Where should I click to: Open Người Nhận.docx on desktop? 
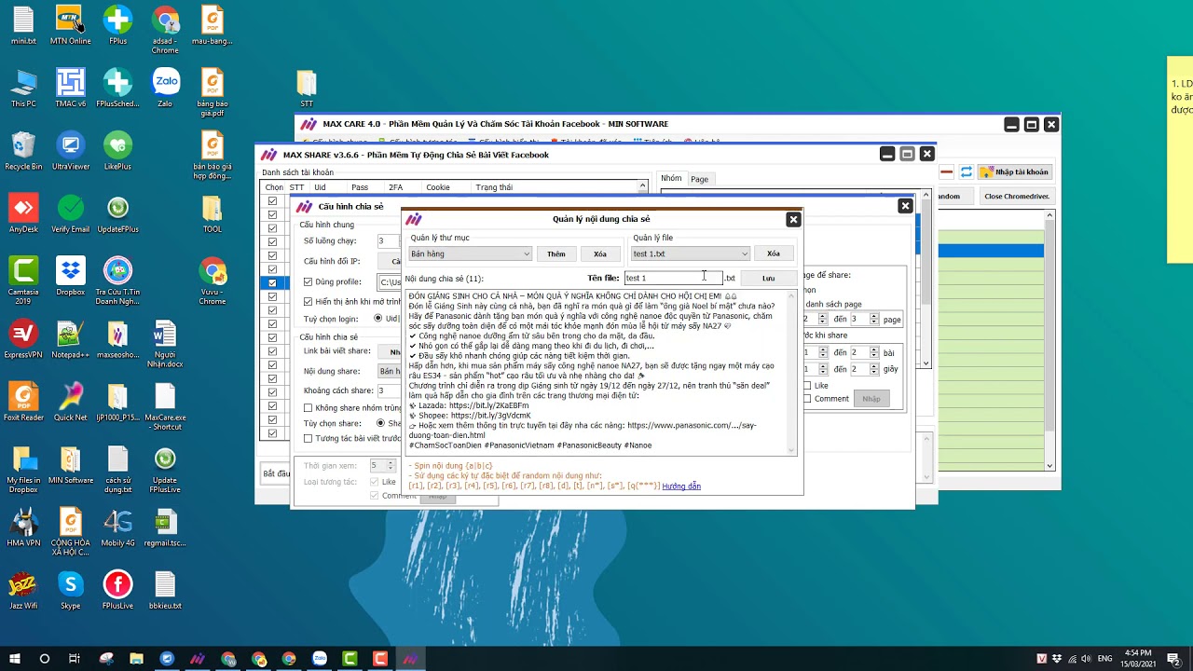coord(165,343)
